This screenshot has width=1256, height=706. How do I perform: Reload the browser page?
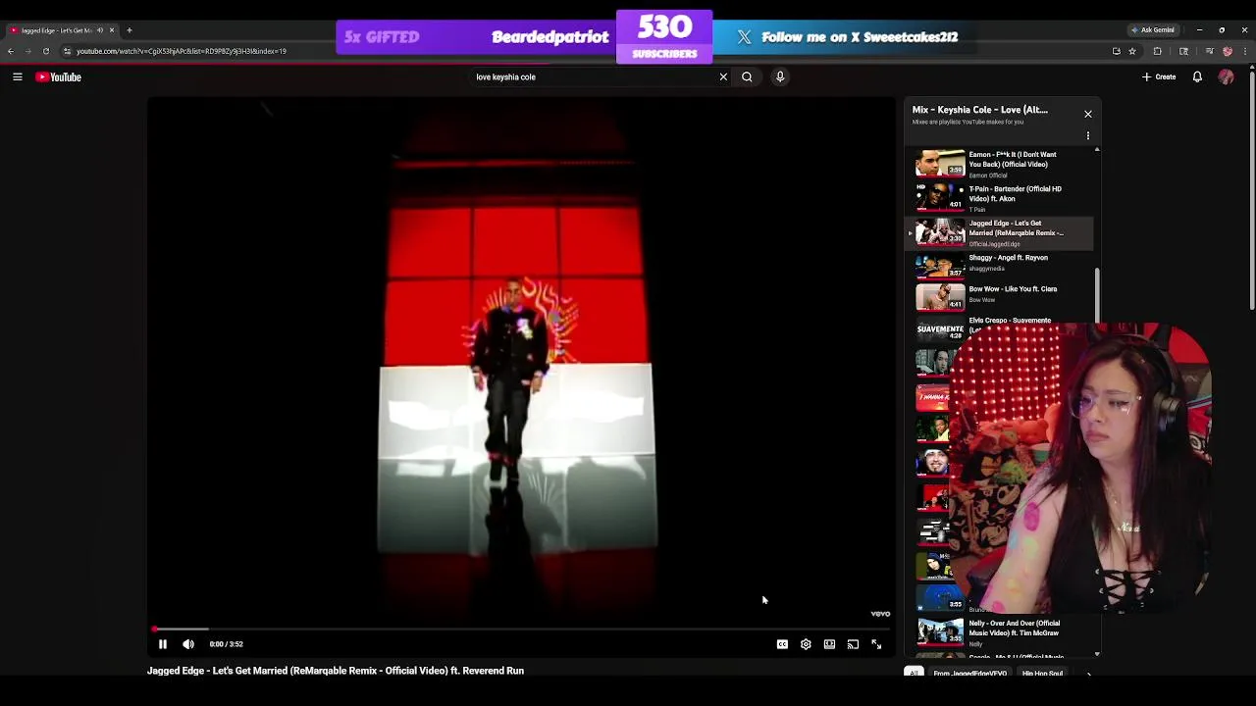[x=45, y=51]
